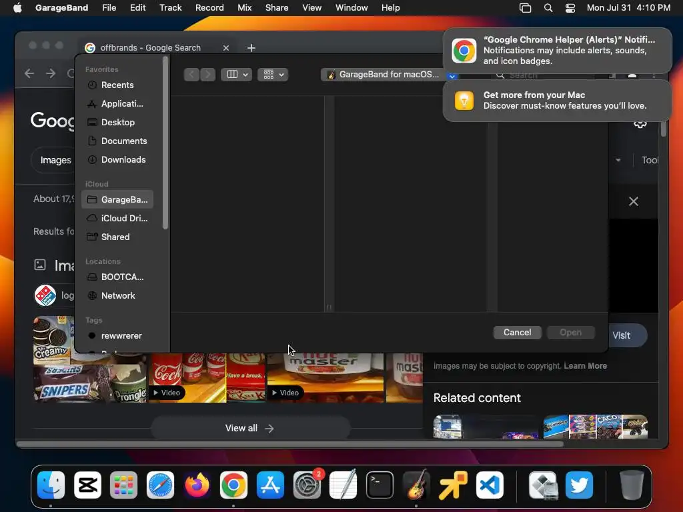Viewport: 683px width, 512px height.
Task: Click the Chrome Helper Alerts notification
Action: 557,50
